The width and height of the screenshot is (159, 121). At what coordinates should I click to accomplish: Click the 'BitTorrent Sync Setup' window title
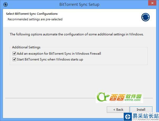click(79, 4)
